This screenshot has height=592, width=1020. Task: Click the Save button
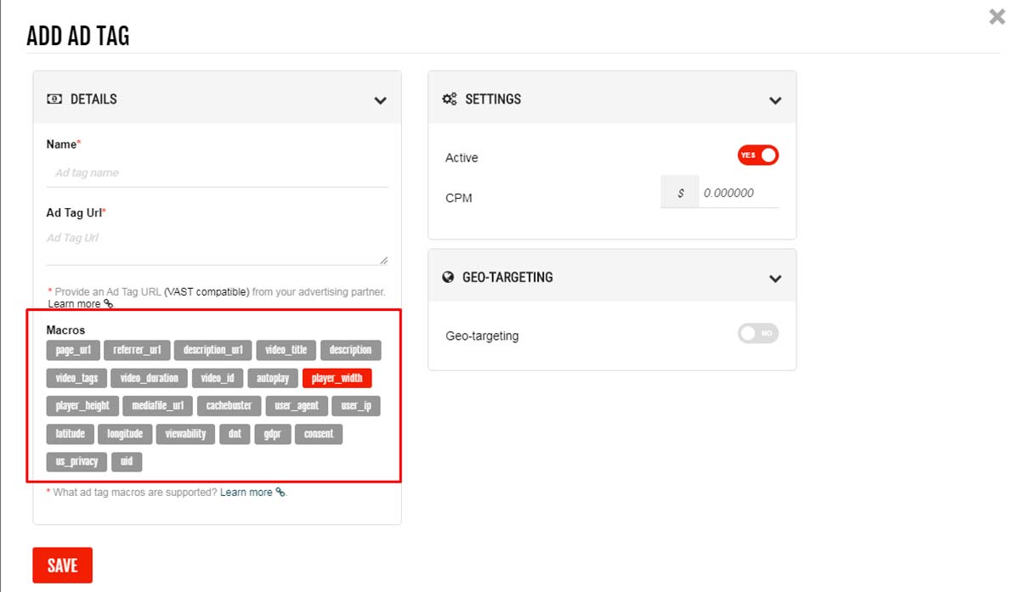tap(62, 566)
